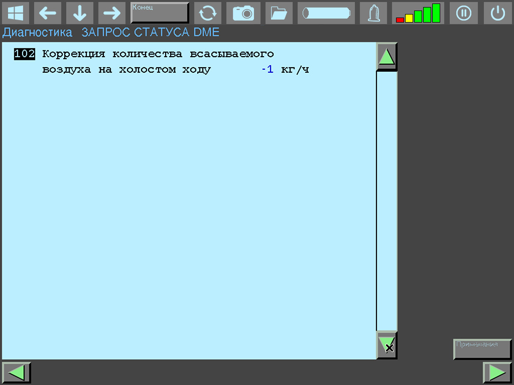
Task: Click the power button icon
Action: point(497,13)
